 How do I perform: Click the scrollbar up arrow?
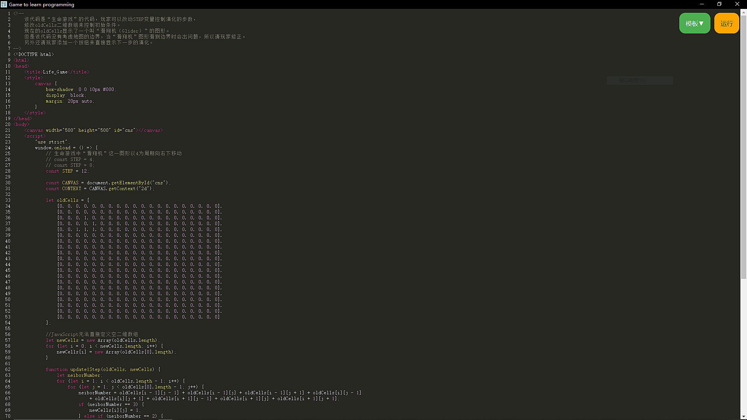coord(743,12)
